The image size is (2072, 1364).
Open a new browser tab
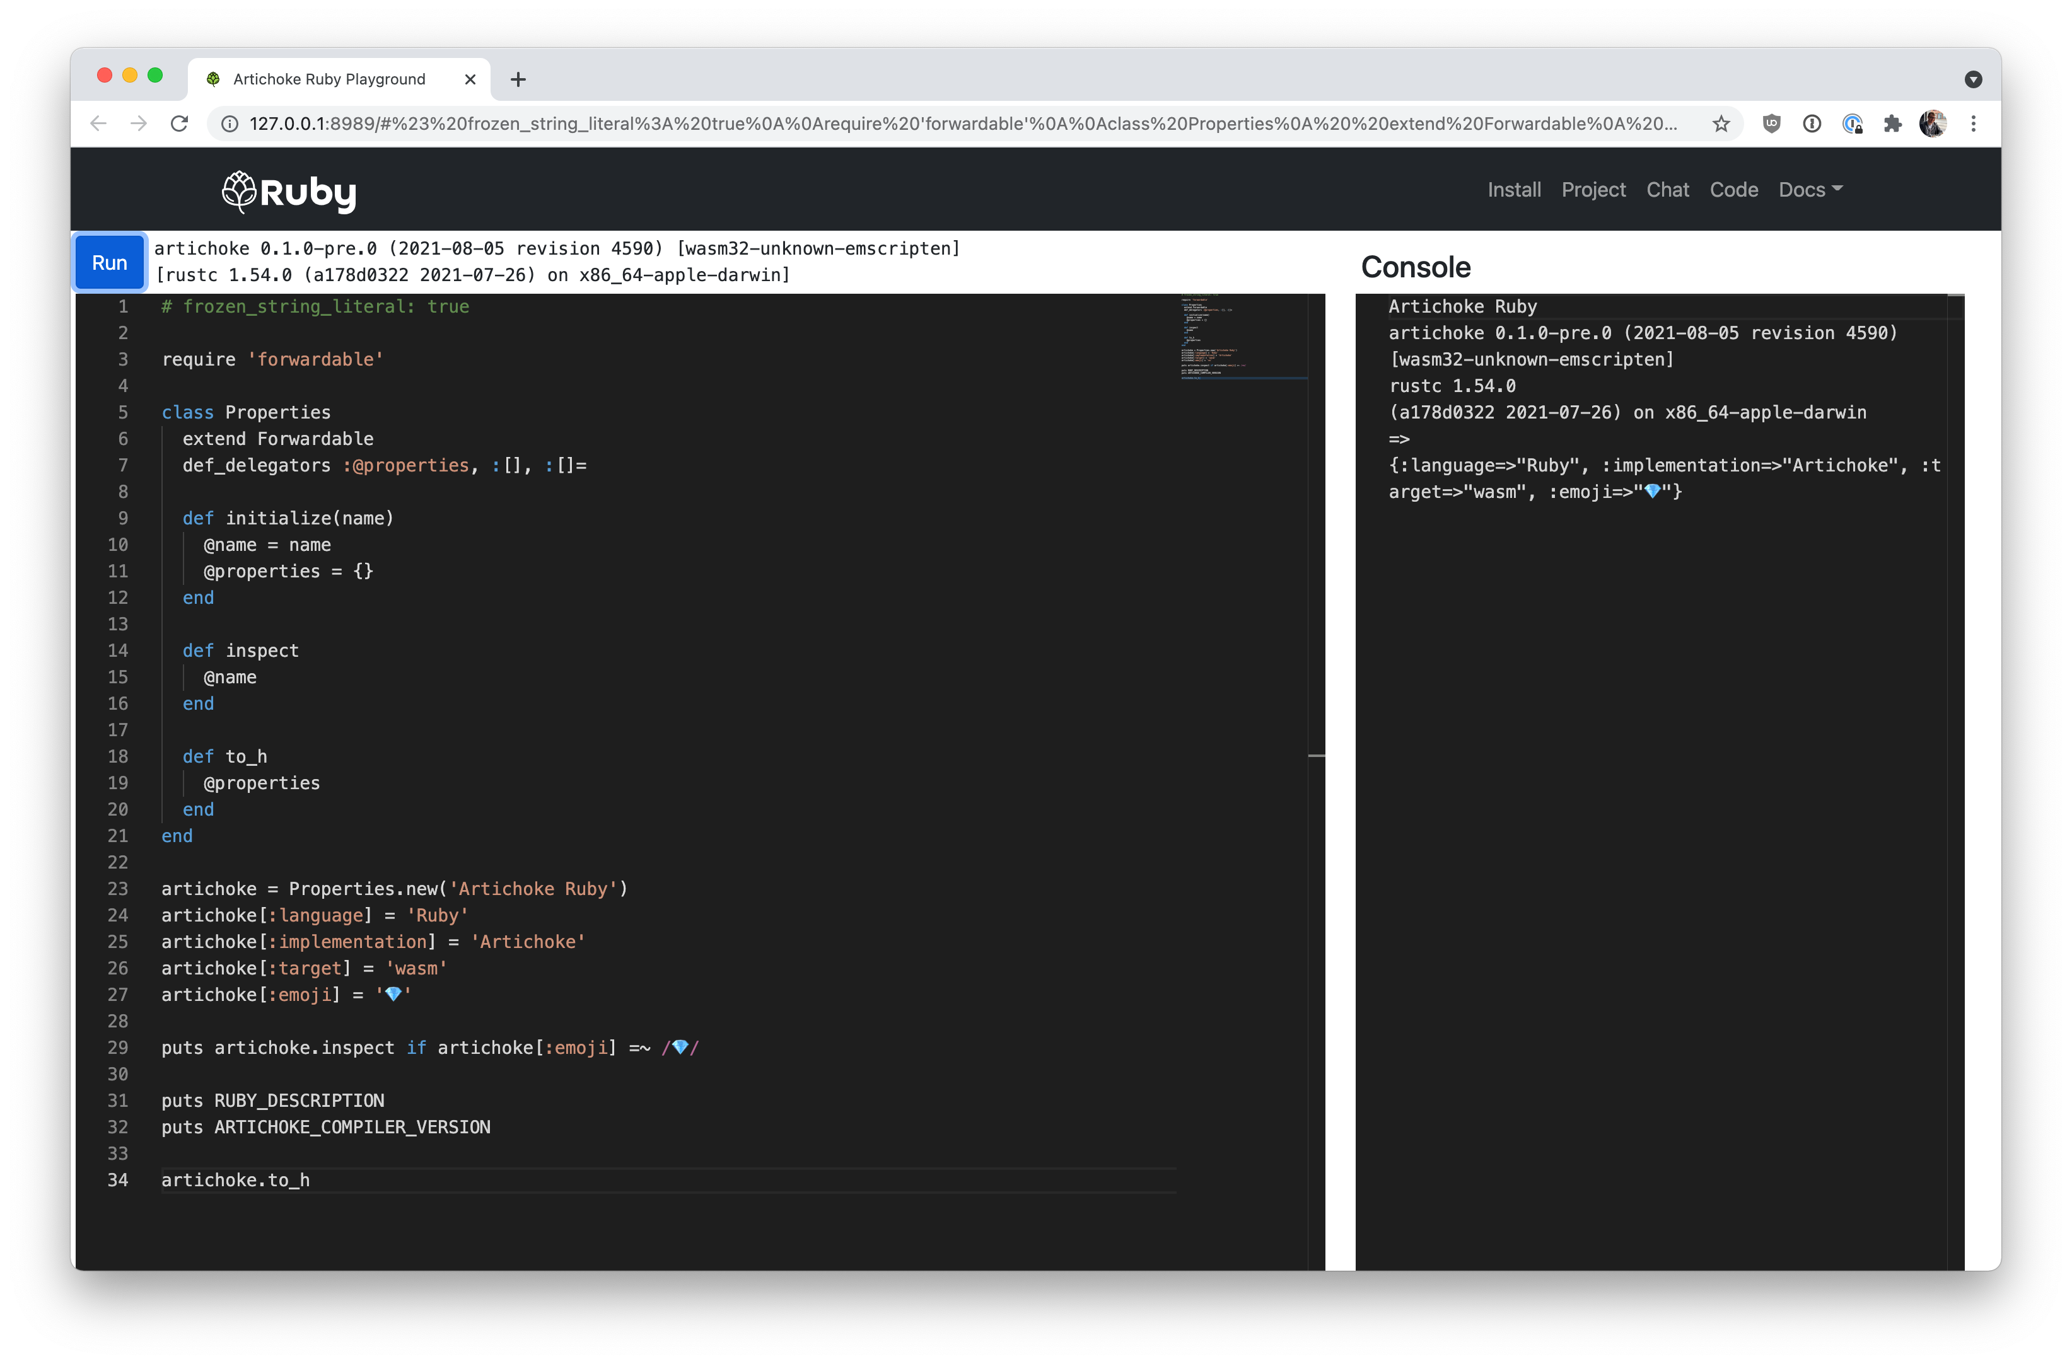click(518, 79)
